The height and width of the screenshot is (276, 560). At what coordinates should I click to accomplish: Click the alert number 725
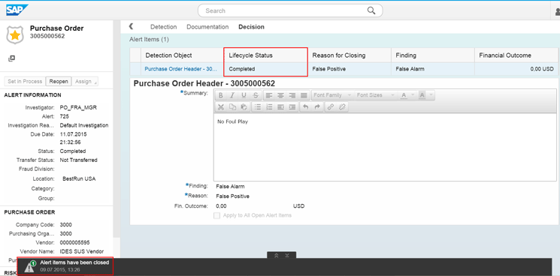[x=65, y=116]
